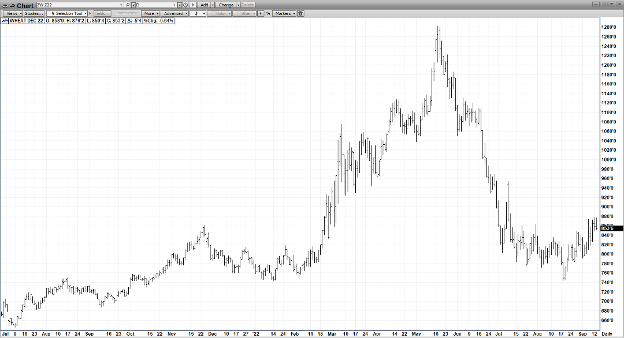Click the 1200'0 price axis label
Screen dimensions: 624x338
click(x=609, y=65)
